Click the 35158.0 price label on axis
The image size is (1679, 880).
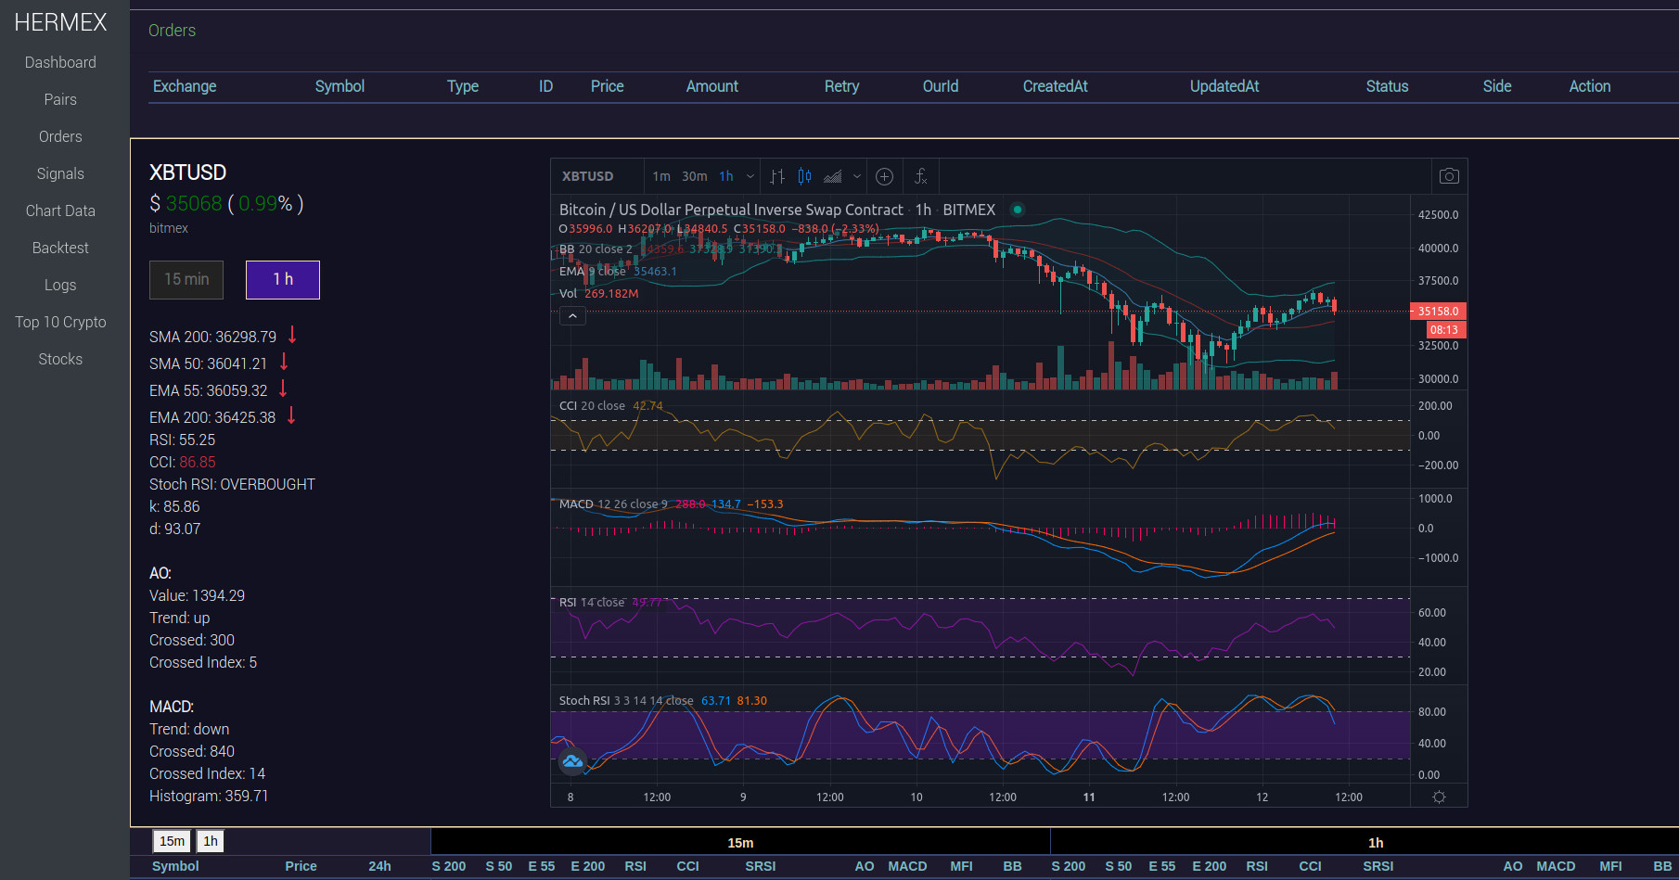1438,312
